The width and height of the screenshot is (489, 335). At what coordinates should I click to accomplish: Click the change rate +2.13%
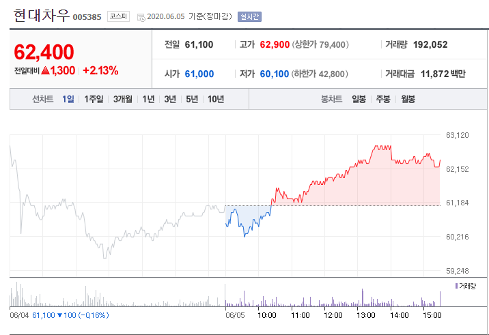coord(100,70)
